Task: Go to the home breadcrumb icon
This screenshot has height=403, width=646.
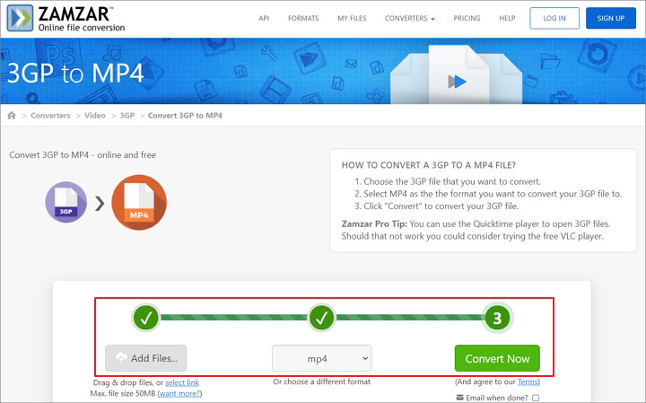Action: coord(12,116)
